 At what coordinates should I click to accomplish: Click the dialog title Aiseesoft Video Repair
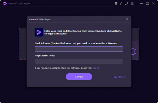40,19
